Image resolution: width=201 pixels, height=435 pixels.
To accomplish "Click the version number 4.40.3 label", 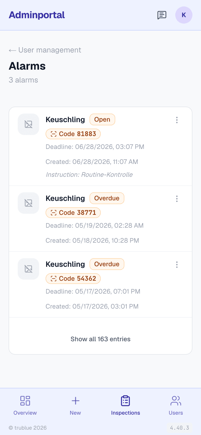I will 180,428.
